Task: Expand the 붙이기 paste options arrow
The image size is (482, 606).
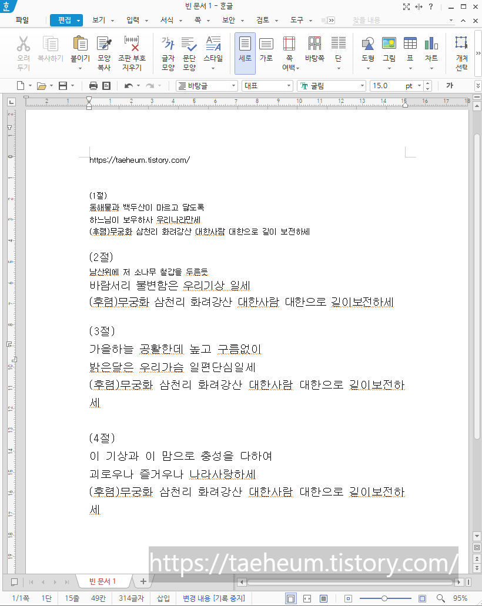Action: tap(80, 69)
